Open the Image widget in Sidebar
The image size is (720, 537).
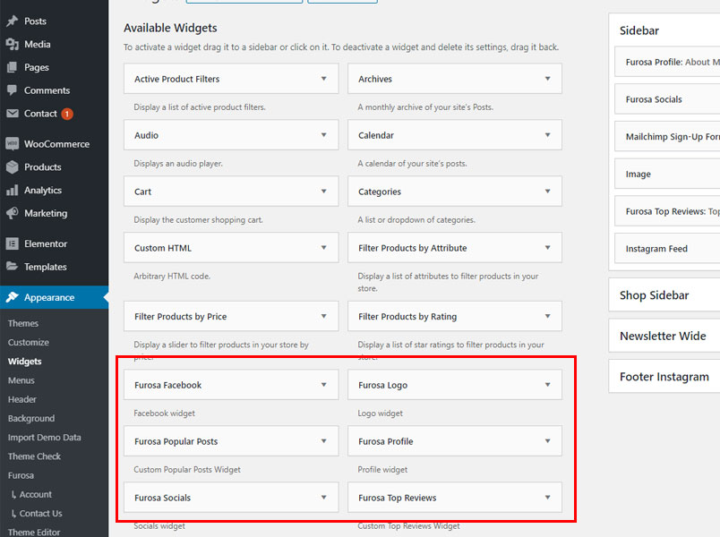(667, 174)
